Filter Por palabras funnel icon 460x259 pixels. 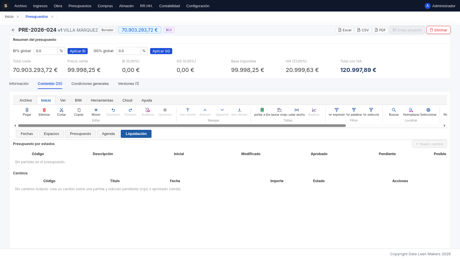point(354,110)
